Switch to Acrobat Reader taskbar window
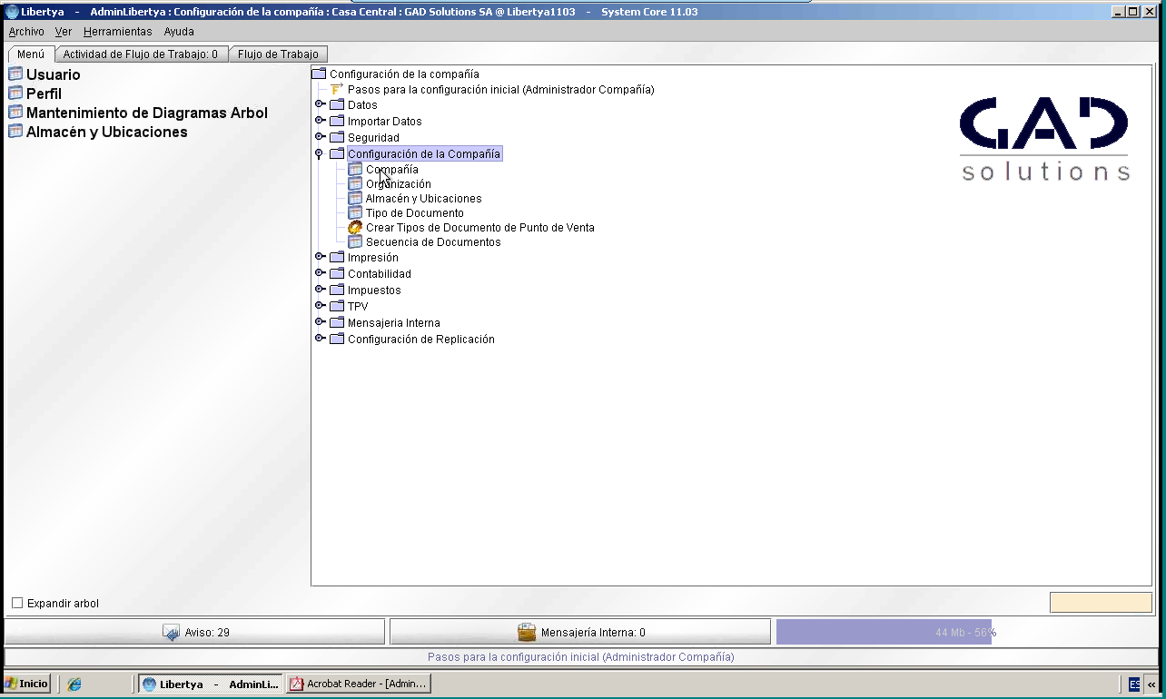 358,684
